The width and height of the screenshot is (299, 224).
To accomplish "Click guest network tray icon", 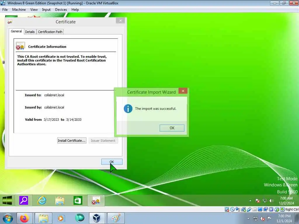I will [x=265, y=201].
